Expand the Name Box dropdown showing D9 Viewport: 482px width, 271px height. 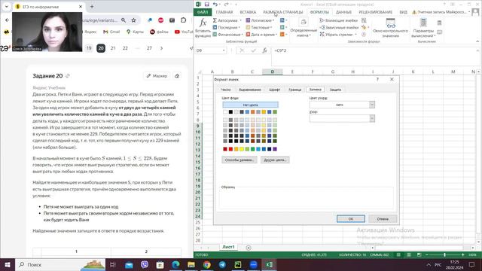click(x=224, y=50)
